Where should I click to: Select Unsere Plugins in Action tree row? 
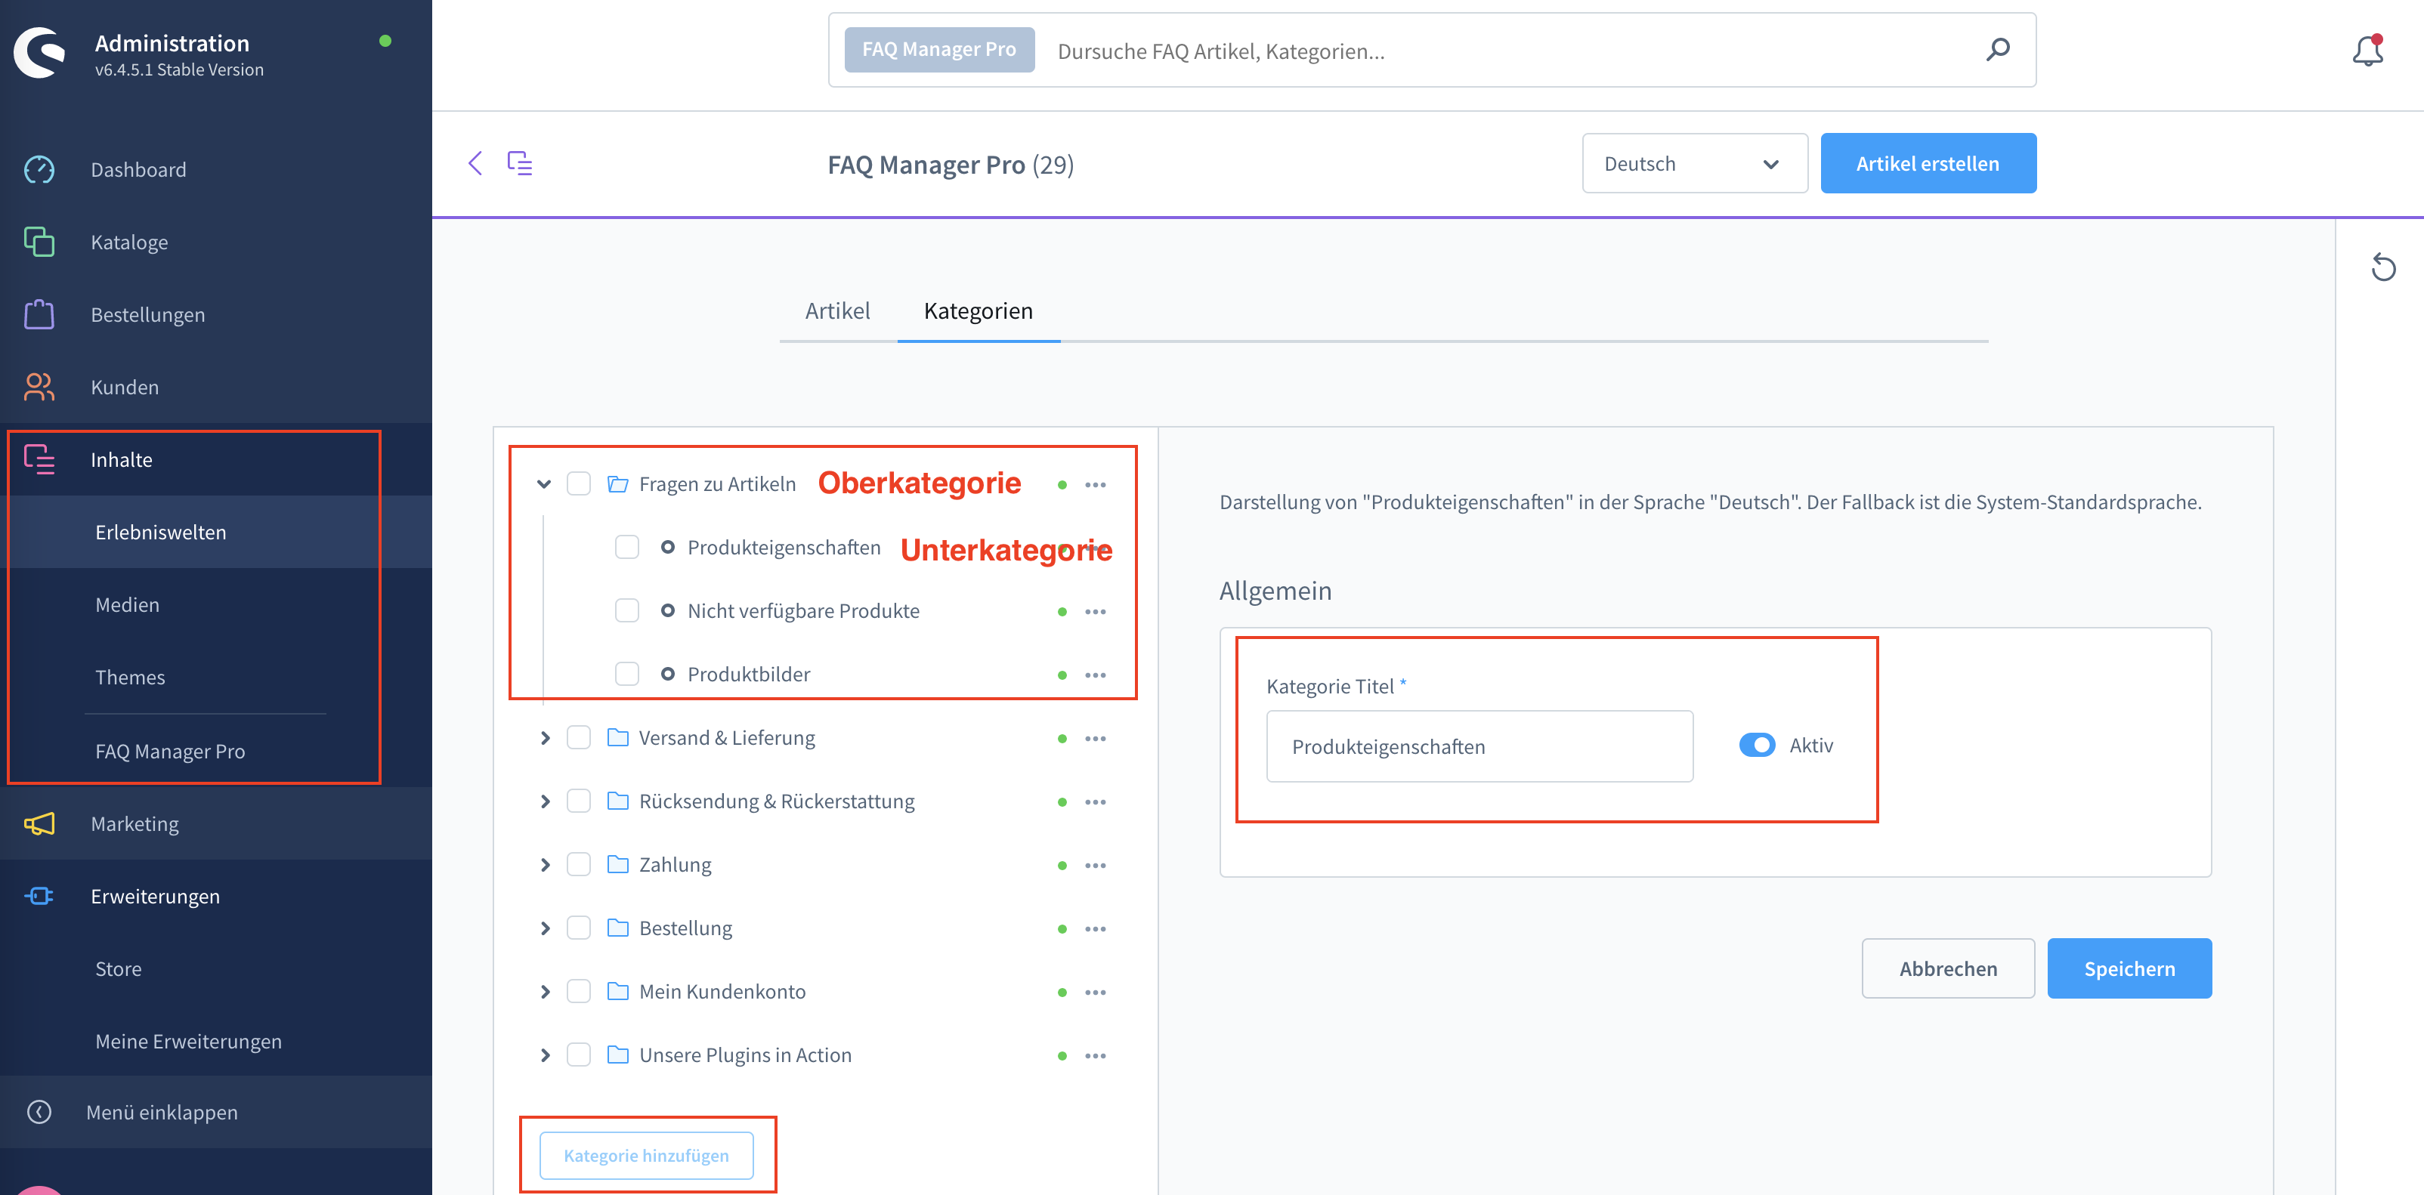[x=745, y=1055]
